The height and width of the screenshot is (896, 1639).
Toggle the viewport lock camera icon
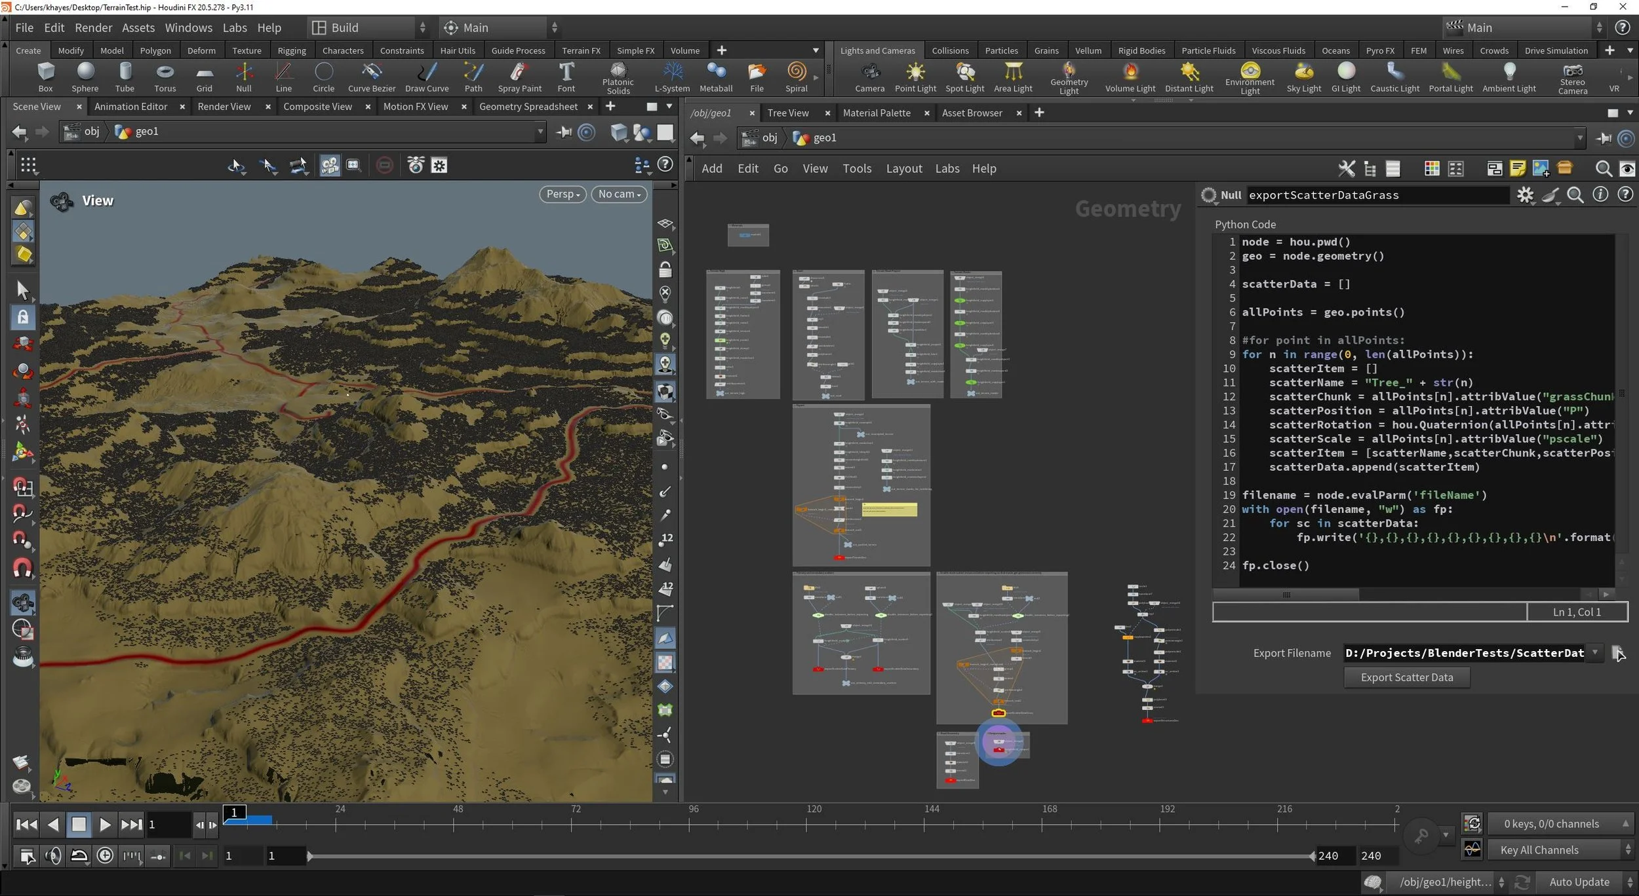coord(665,269)
